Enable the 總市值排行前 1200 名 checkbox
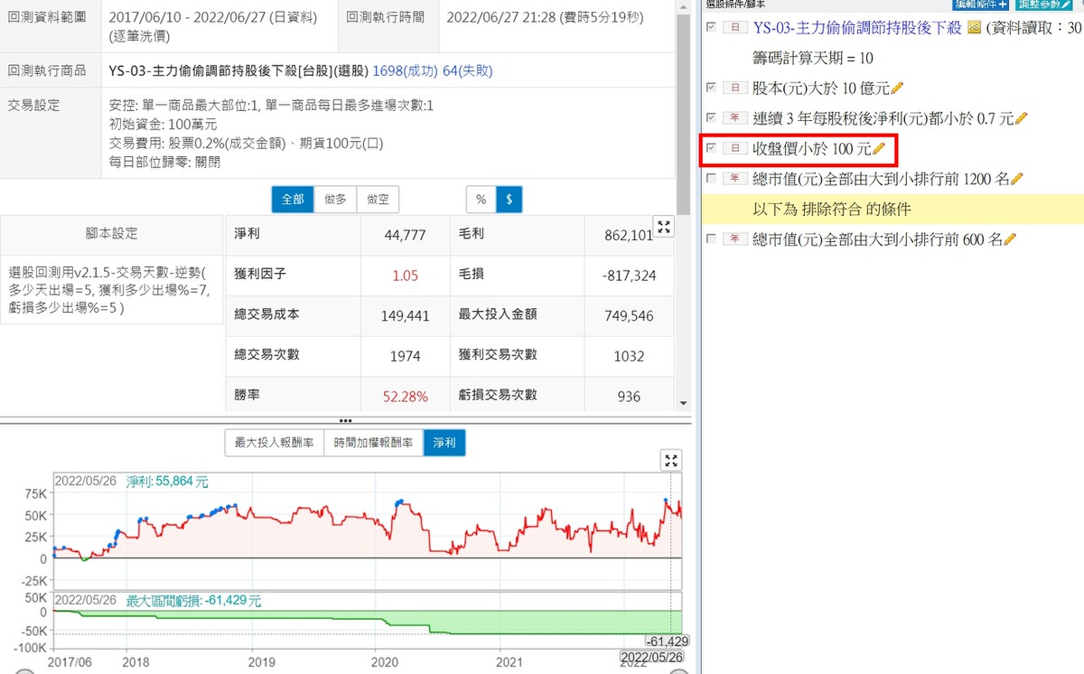Screen dimensions: 1084x674 711,179
